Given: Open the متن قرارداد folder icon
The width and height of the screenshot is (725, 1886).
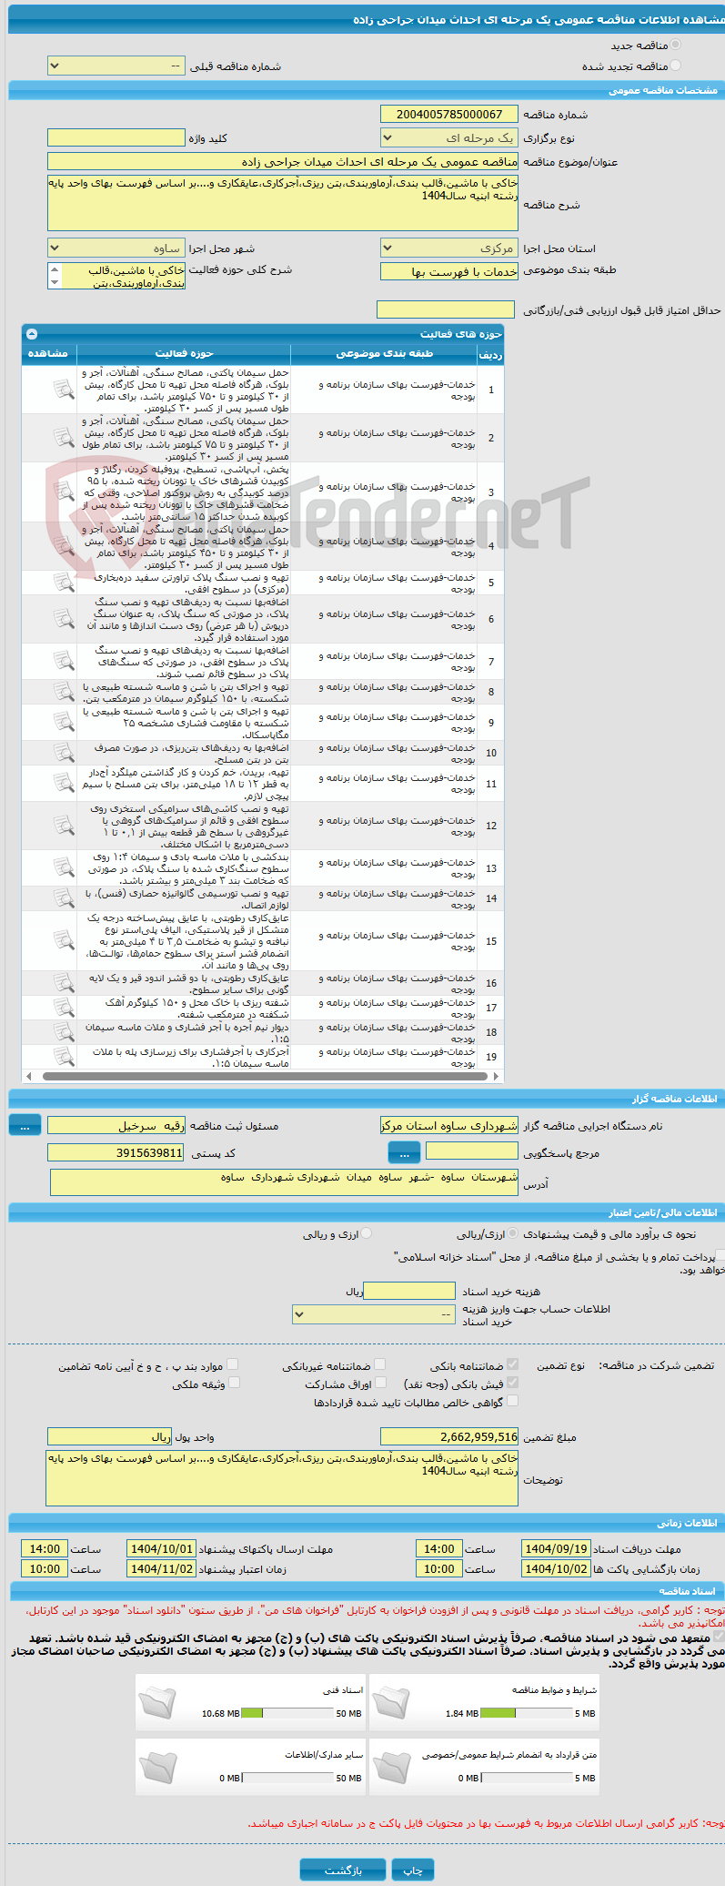Looking at the screenshot, I should [x=392, y=1766].
